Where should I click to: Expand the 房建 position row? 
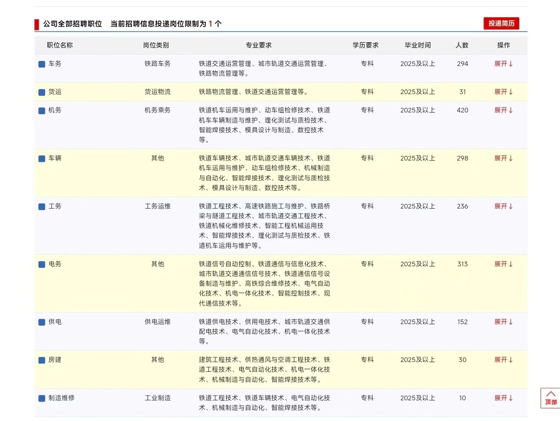pyautogui.click(x=503, y=360)
